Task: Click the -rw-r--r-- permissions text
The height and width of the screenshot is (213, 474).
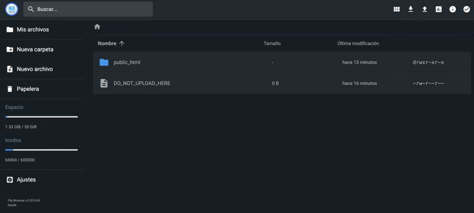Action: pyautogui.click(x=428, y=83)
